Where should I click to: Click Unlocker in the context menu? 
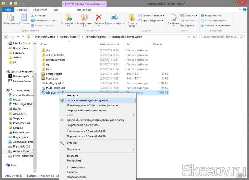(72, 143)
